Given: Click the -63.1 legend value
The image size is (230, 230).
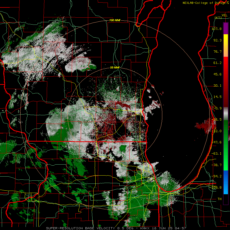Looking at the screenshot, I should pos(216,154).
